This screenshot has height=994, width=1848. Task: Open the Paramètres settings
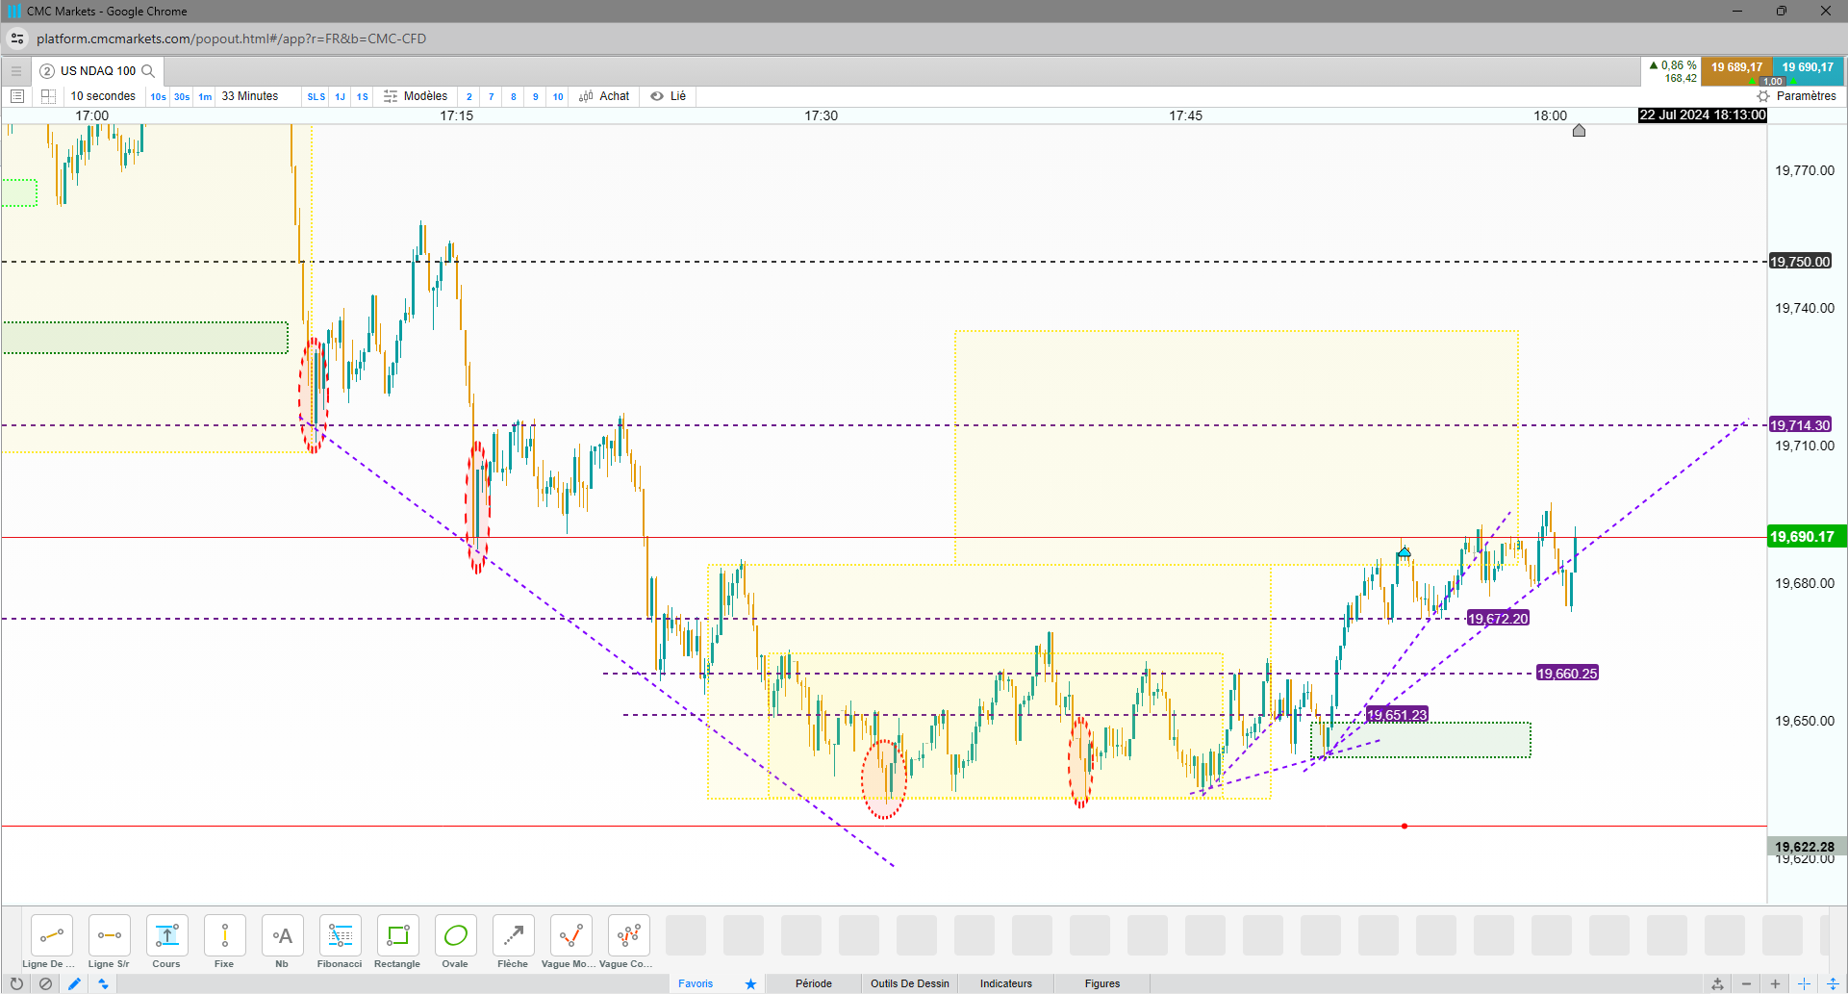1796,96
